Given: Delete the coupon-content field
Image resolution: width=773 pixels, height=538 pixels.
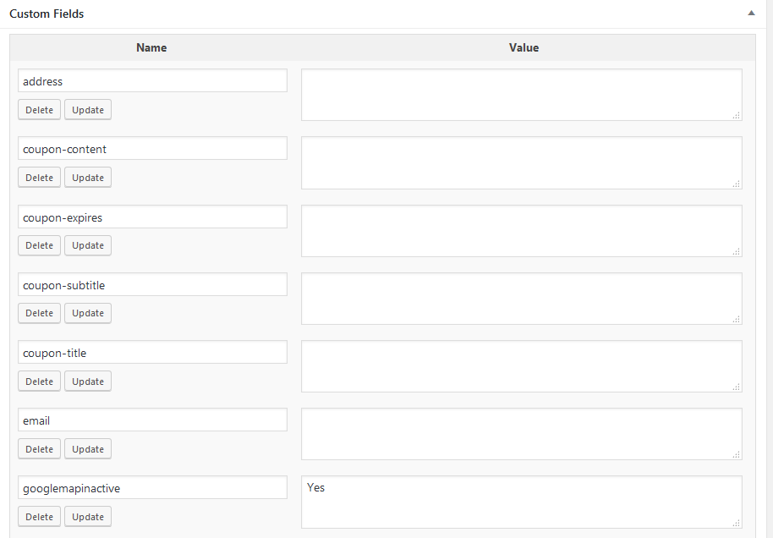Looking at the screenshot, I should point(39,178).
